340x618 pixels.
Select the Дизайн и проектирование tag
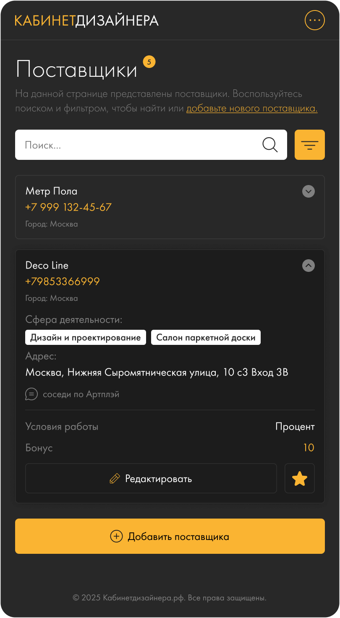coord(86,338)
